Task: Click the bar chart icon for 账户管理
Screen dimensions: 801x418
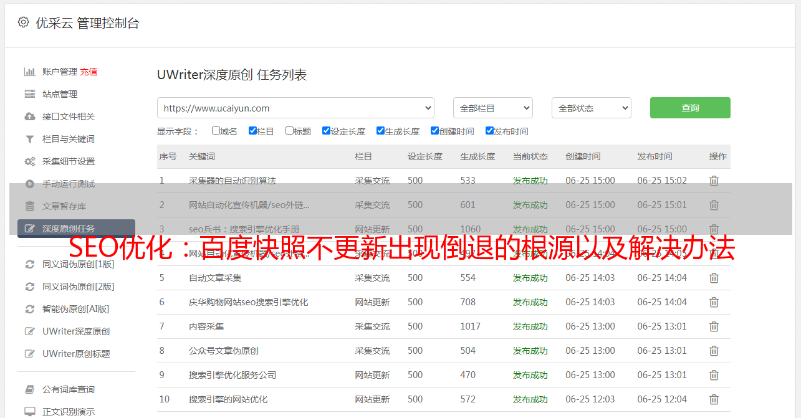Action: (29, 72)
